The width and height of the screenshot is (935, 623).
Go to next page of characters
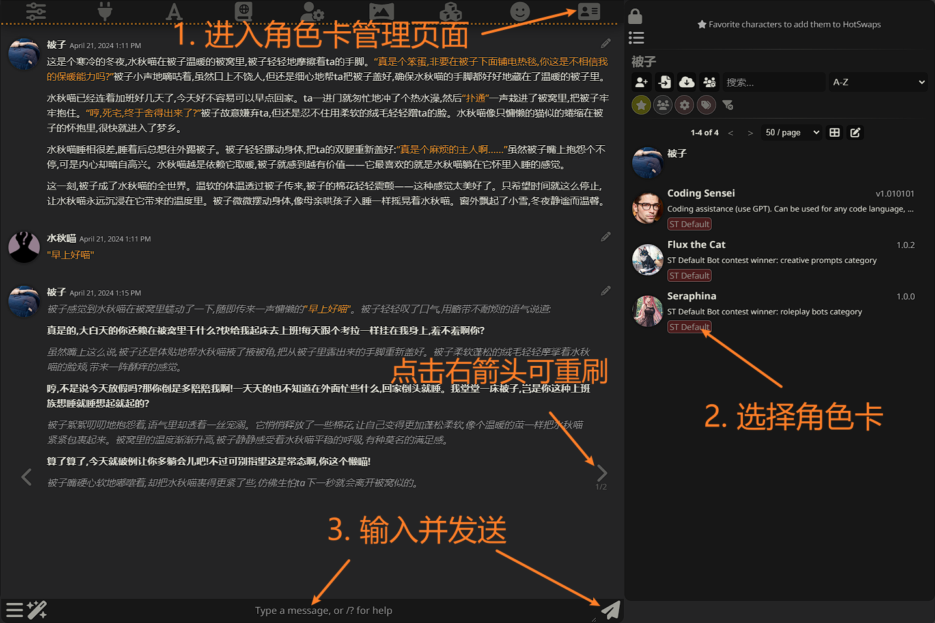point(750,132)
